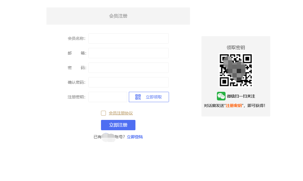Check the 会员注册协议 agreement checkbox
The image size is (303, 181).
click(103, 113)
